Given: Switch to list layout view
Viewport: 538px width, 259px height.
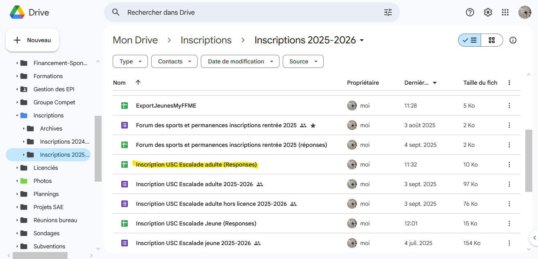Looking at the screenshot, I should [x=470, y=40].
